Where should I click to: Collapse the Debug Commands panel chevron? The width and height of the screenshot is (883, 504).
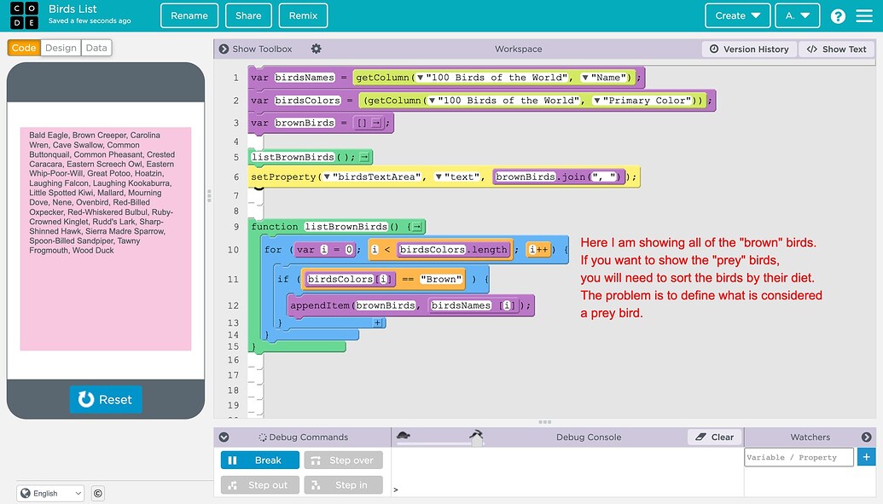pyautogui.click(x=223, y=437)
